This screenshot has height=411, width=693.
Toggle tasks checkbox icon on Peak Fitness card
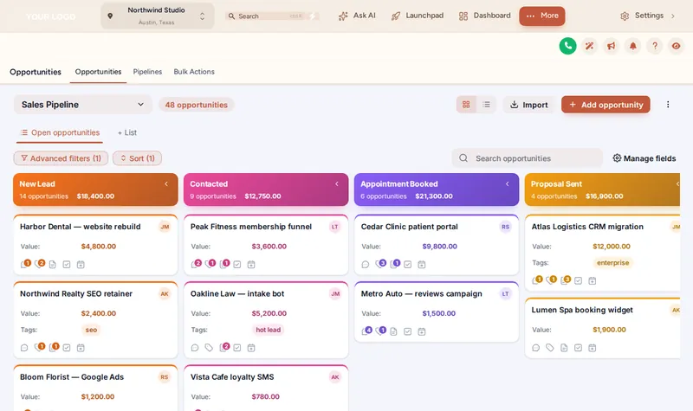(237, 265)
